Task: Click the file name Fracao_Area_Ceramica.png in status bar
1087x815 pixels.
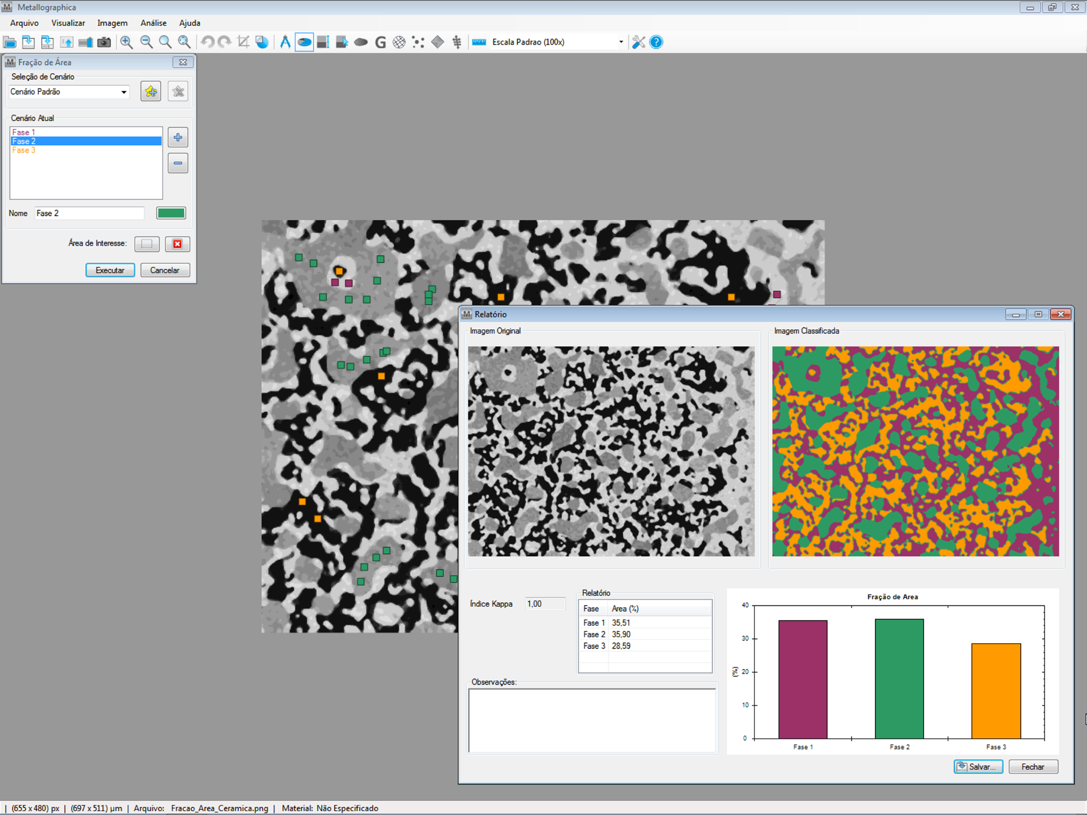Action: coord(220,808)
